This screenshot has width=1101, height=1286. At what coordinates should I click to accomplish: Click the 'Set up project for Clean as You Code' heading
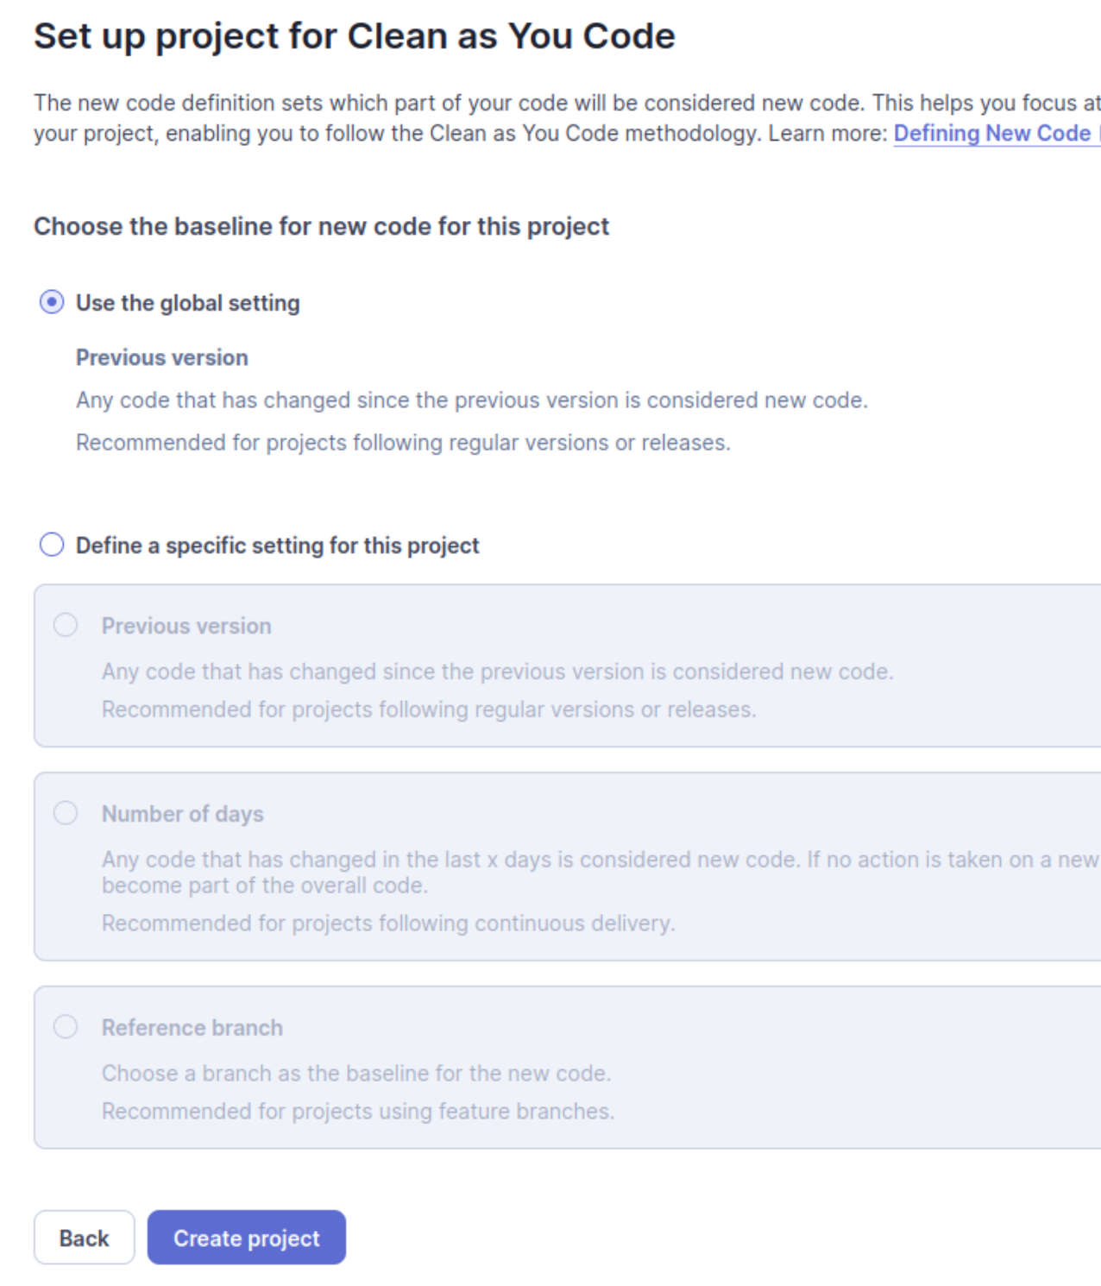coord(355,36)
